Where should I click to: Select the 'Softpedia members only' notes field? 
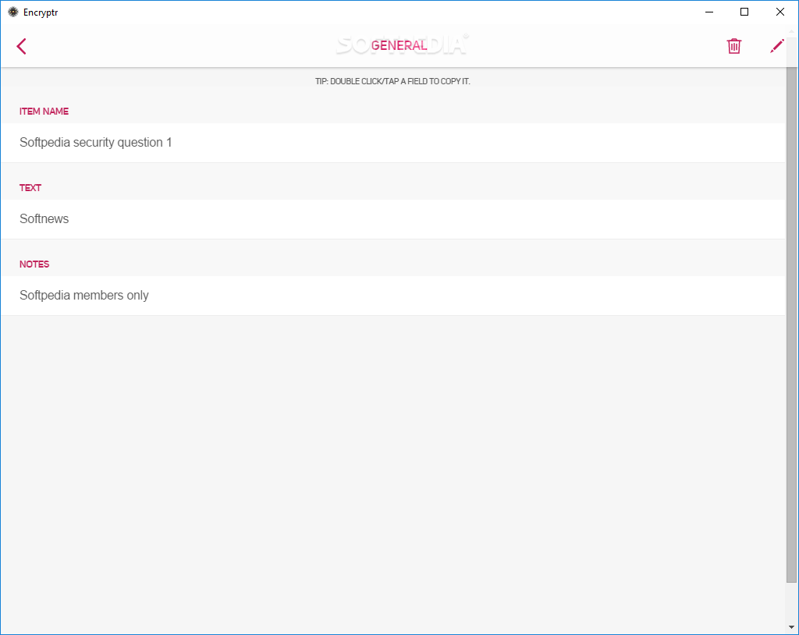tap(393, 296)
